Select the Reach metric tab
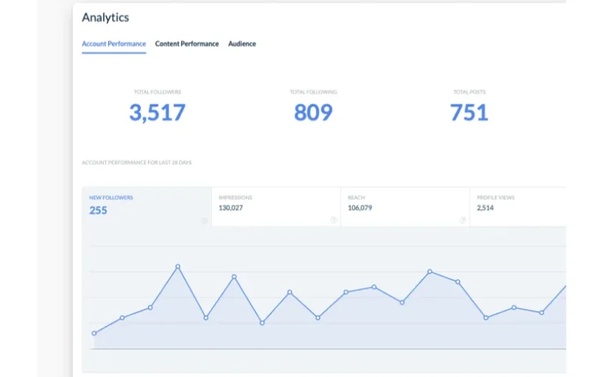Image resolution: width=612 pixels, height=377 pixels. (x=405, y=206)
